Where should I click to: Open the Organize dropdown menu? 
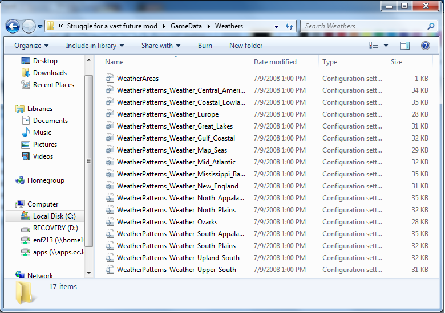coord(31,46)
